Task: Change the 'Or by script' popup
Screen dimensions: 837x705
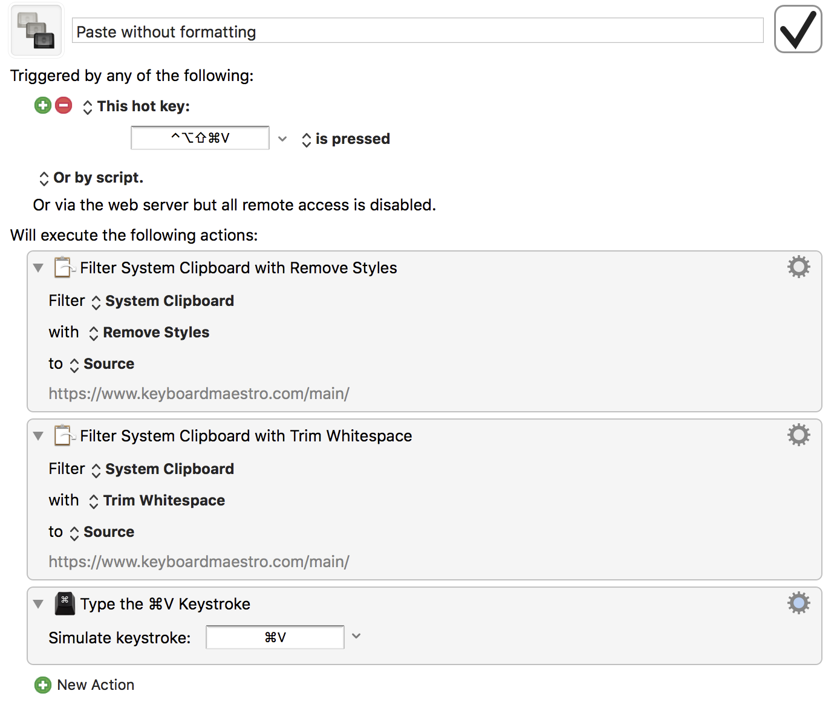Action: point(91,178)
